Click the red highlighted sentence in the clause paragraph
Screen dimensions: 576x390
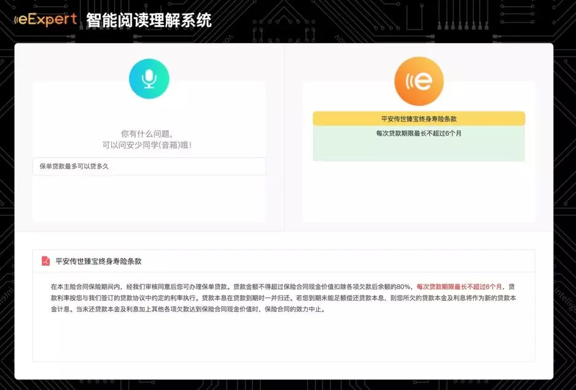(x=459, y=287)
